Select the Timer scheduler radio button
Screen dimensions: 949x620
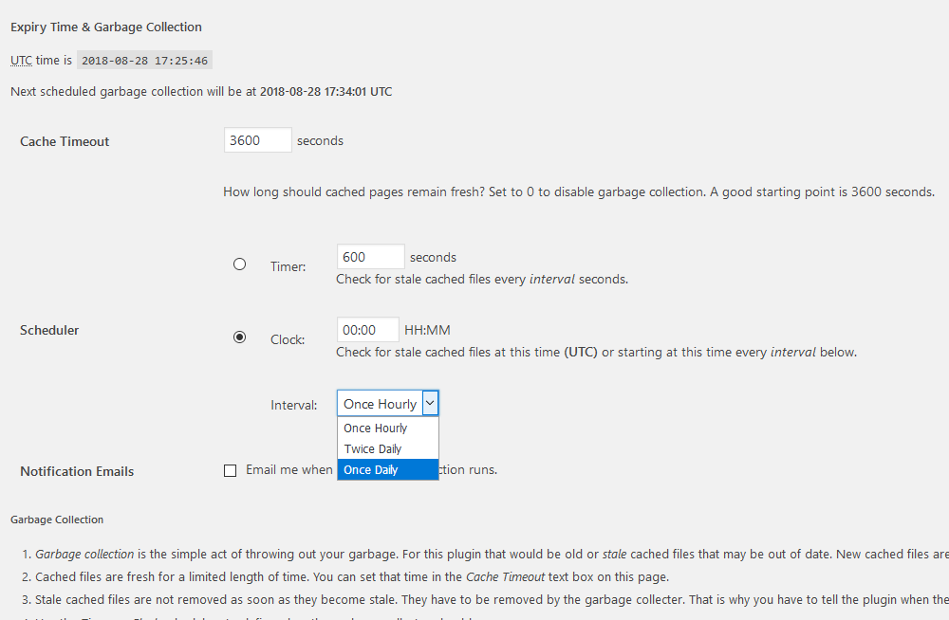click(239, 264)
